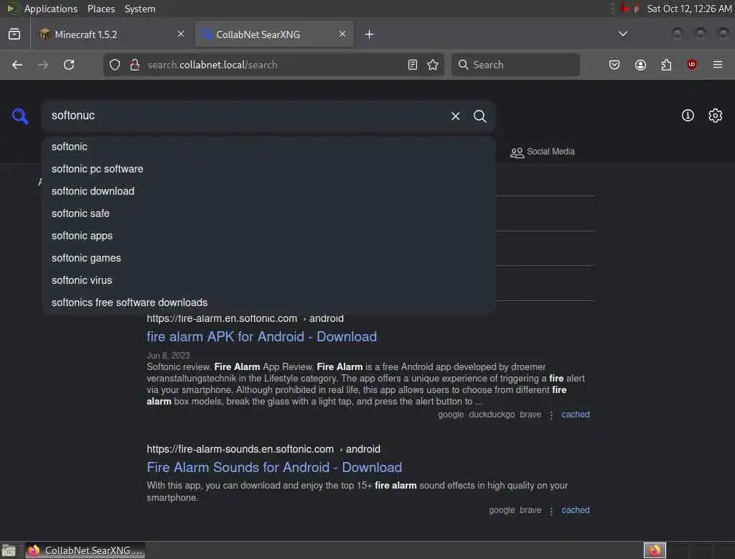Open uBlock Origin extension icon
The height and width of the screenshot is (559, 735).
tap(691, 65)
